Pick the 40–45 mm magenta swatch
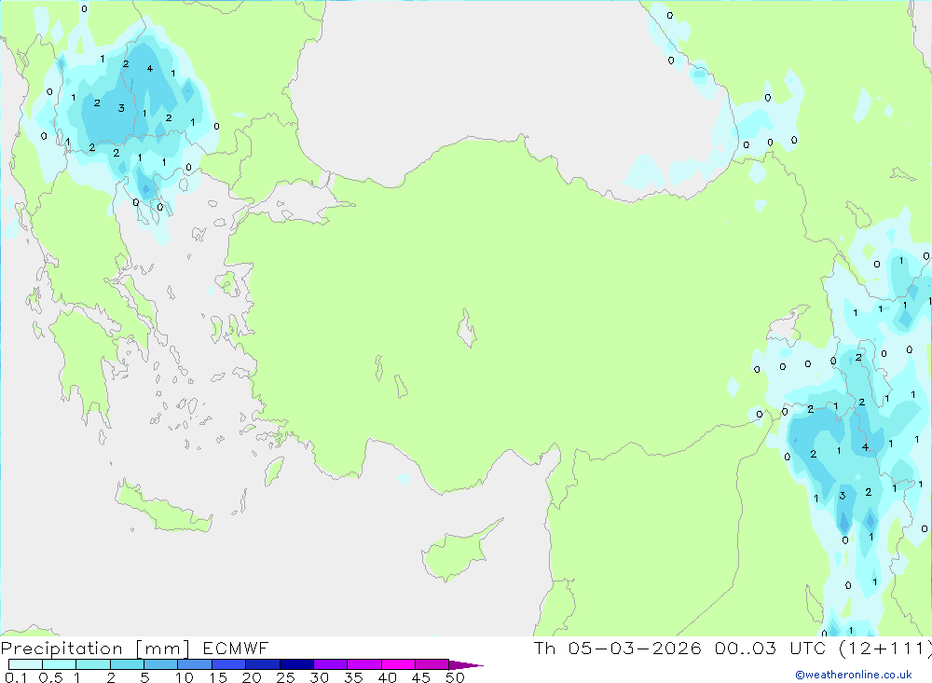Image resolution: width=932 pixels, height=683 pixels. pos(398,664)
